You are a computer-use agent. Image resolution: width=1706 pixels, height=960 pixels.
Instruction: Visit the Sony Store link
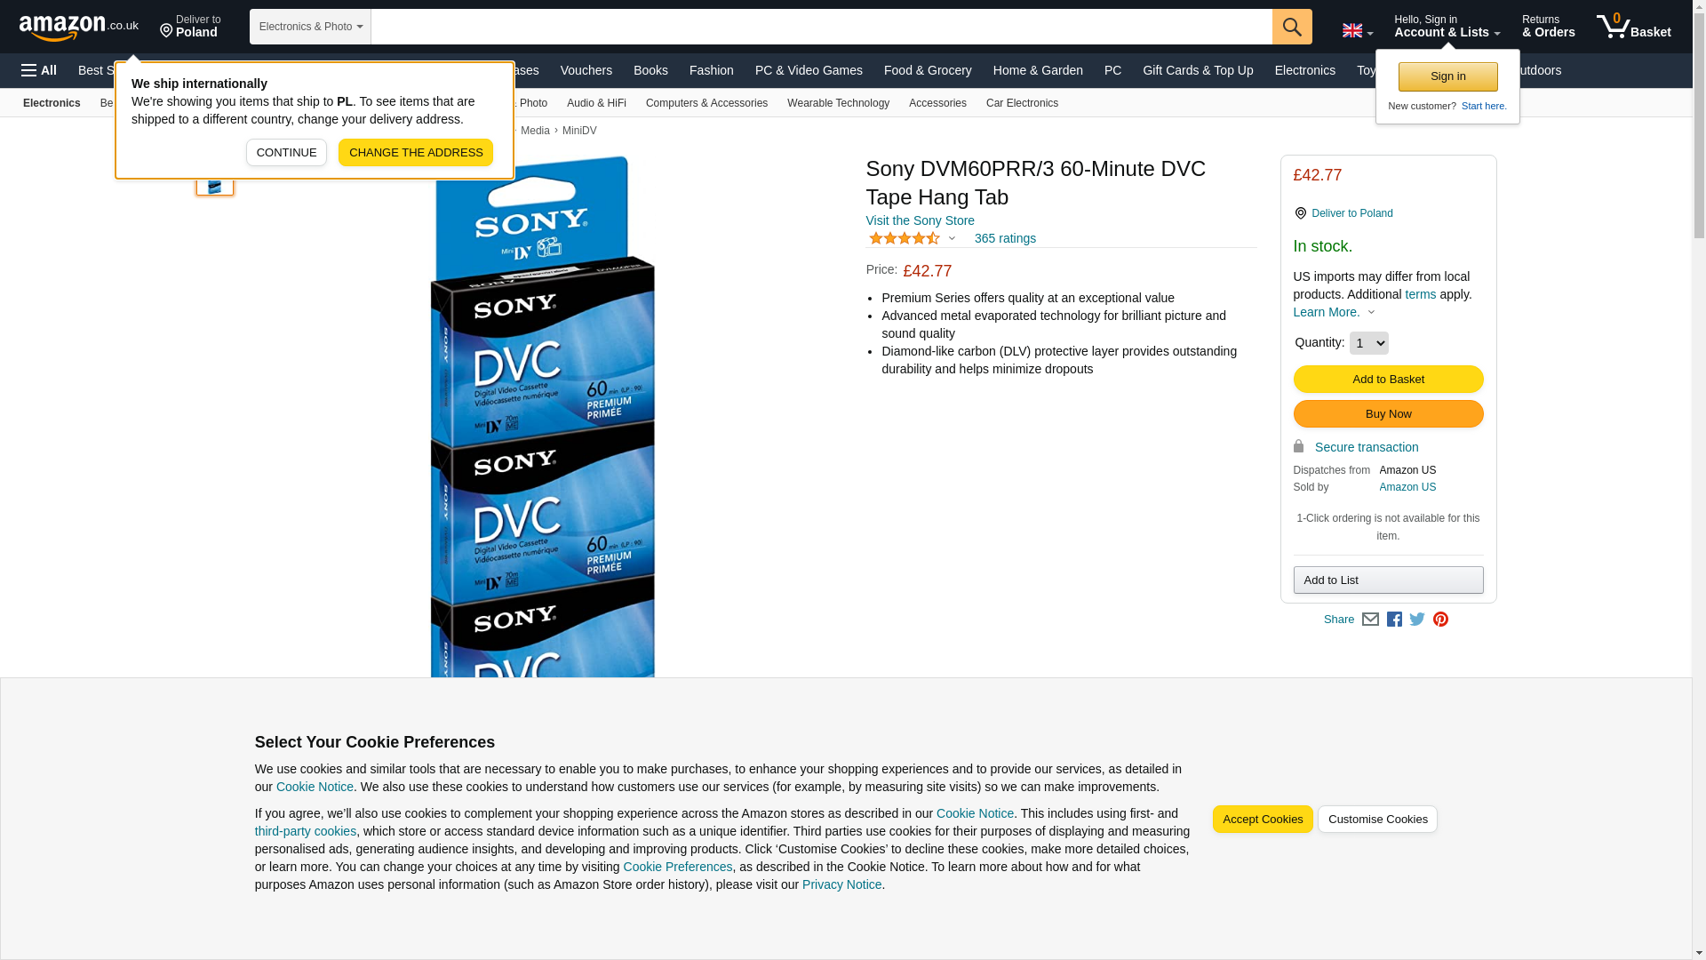pyautogui.click(x=920, y=220)
